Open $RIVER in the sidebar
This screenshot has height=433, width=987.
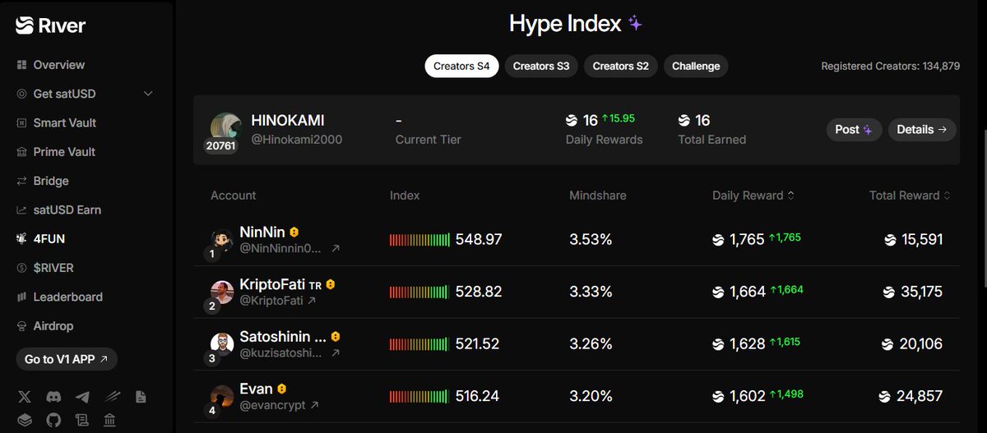click(x=44, y=268)
